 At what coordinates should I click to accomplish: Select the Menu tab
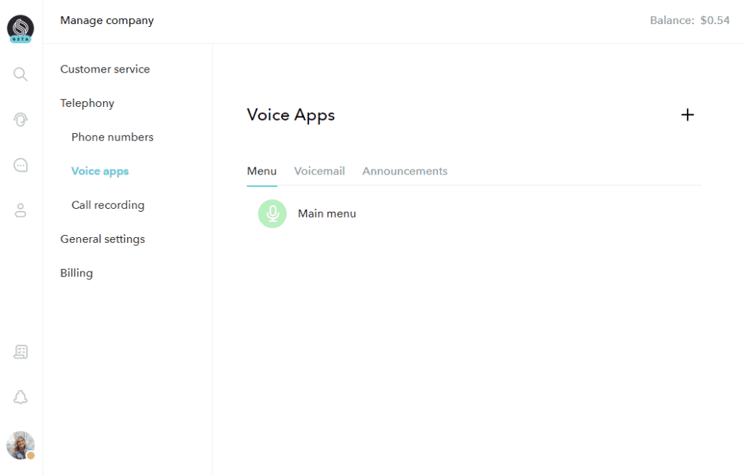pyautogui.click(x=261, y=171)
